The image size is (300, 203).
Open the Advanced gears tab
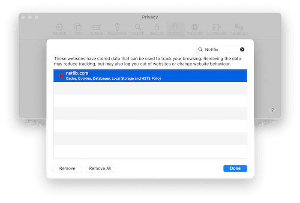(x=239, y=29)
